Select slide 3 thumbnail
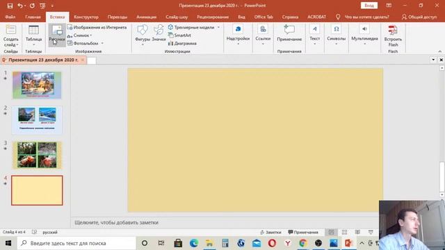 click(x=37, y=156)
